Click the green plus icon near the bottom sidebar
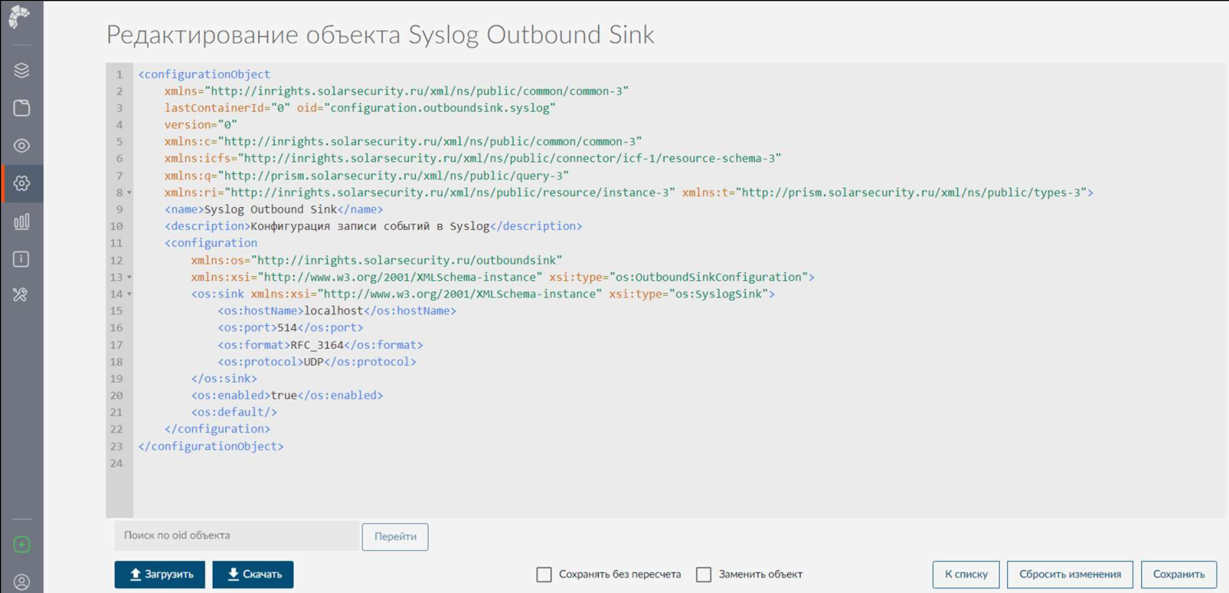Screen dimensions: 1229x593 click(x=21, y=545)
